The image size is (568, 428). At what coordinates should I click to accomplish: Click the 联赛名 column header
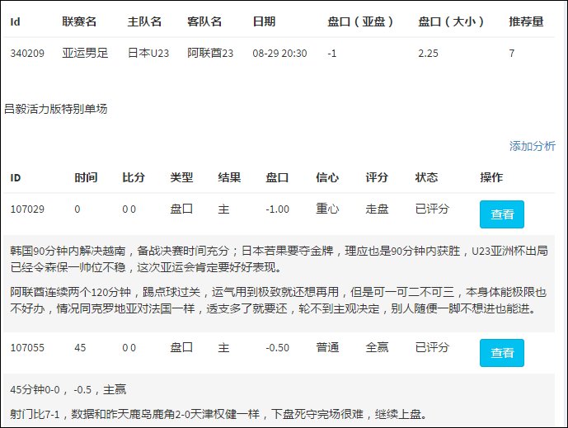[79, 21]
